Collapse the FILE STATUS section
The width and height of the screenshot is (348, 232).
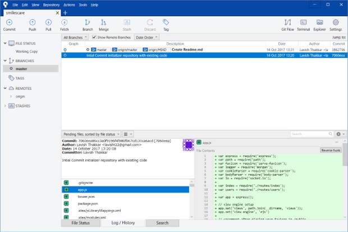[x=5, y=43]
